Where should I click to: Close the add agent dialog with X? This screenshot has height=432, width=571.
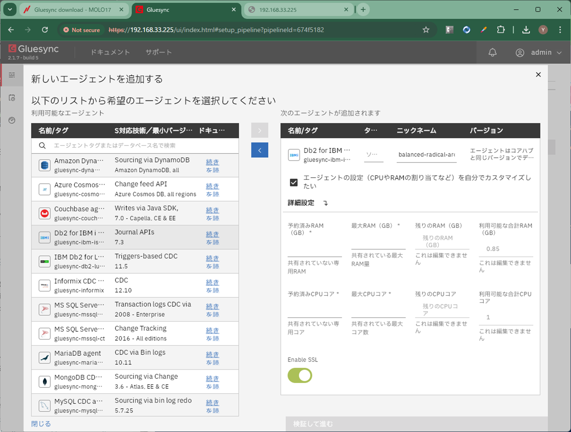point(538,75)
